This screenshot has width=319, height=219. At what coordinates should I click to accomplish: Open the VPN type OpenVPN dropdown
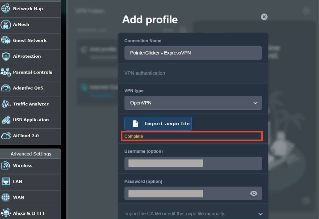pos(193,103)
